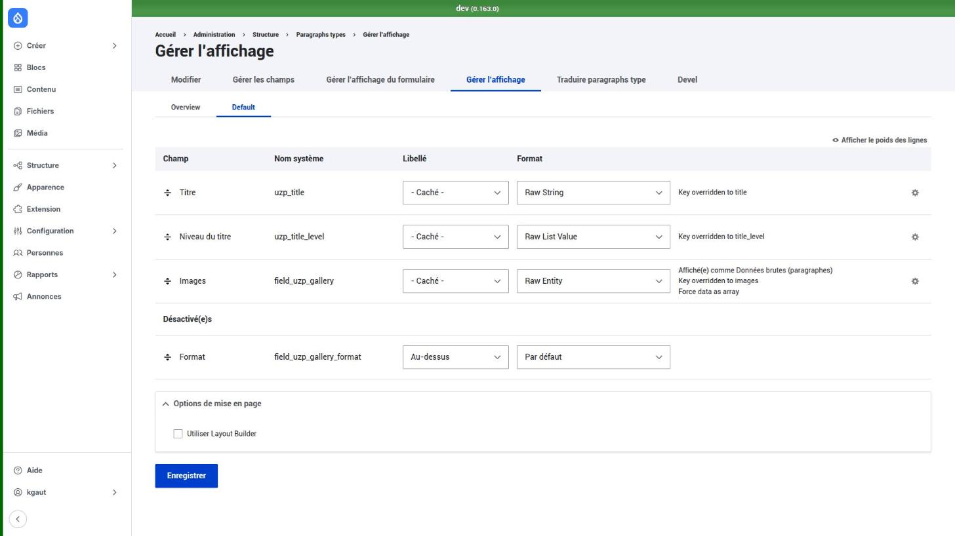Expand the Créer sidebar menu
Viewport: 955px width, 536px height.
click(x=66, y=46)
